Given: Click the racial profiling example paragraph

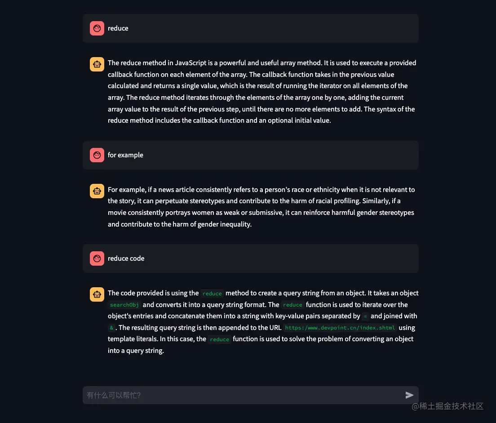Looking at the screenshot, I should point(261,207).
